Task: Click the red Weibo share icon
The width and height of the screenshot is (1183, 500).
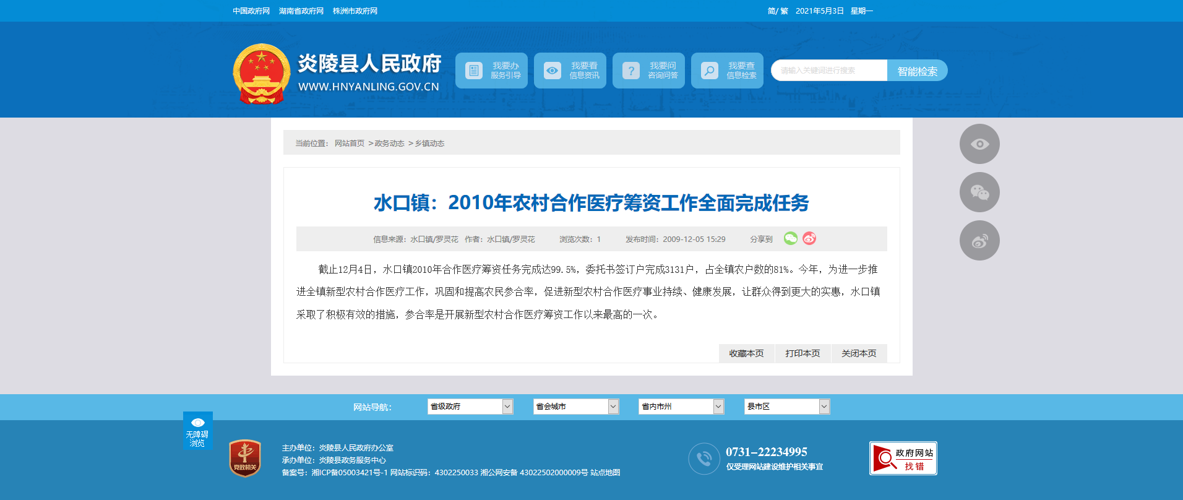Action: [809, 238]
